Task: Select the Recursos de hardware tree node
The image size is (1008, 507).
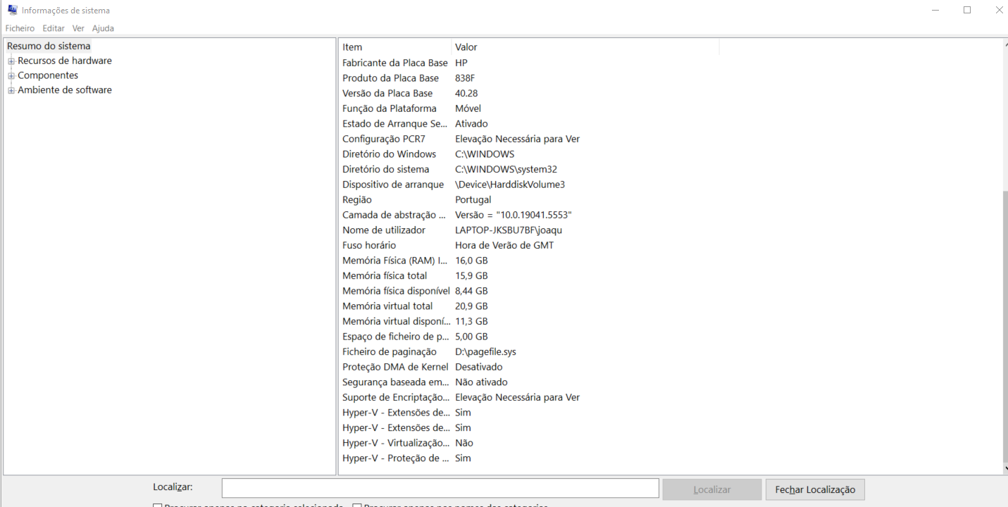Action: pyautogui.click(x=65, y=61)
